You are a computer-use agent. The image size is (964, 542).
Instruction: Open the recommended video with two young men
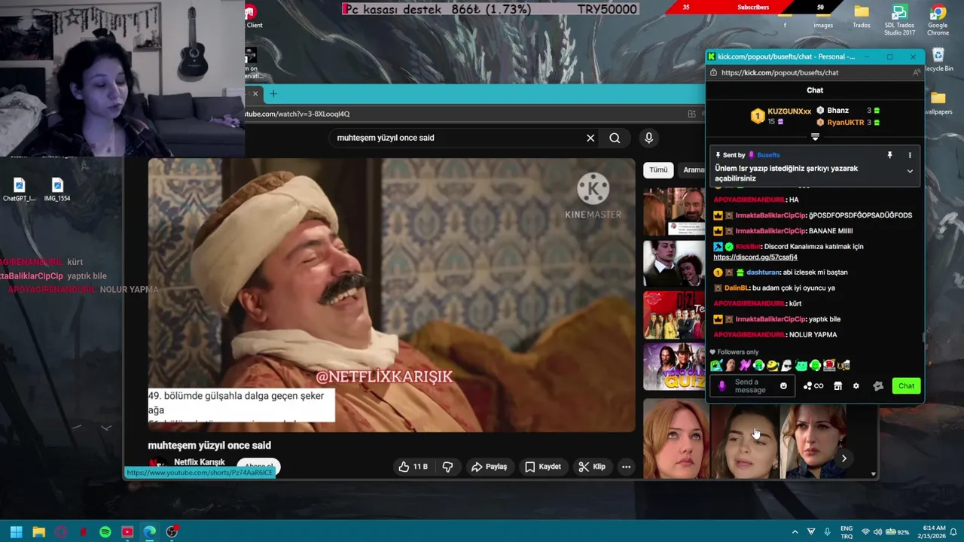(x=674, y=263)
